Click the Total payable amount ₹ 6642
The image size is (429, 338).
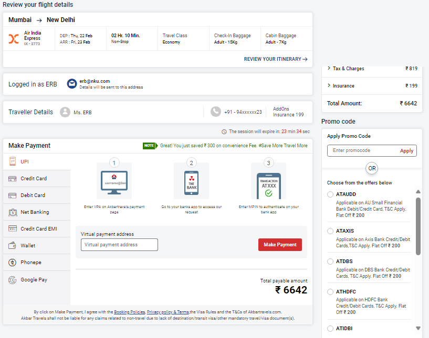coord(291,290)
